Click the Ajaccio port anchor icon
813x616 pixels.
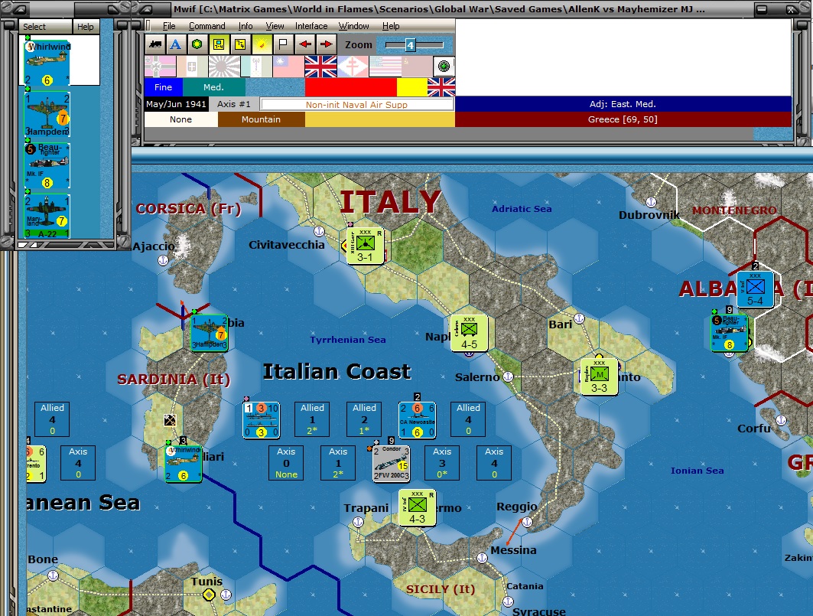[164, 260]
